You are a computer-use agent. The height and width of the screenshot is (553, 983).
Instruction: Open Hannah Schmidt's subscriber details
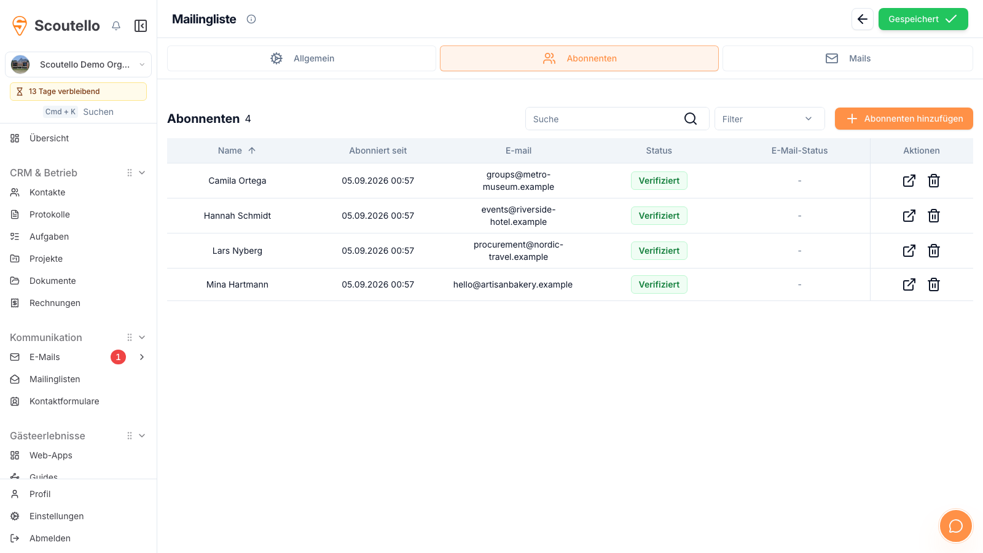pyautogui.click(x=909, y=216)
